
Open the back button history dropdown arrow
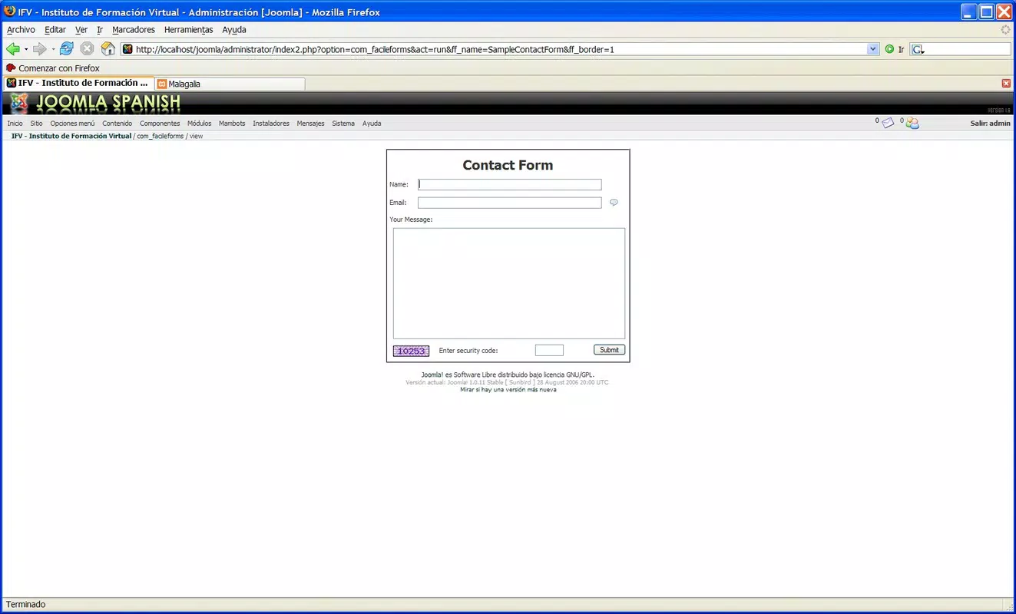[26, 49]
